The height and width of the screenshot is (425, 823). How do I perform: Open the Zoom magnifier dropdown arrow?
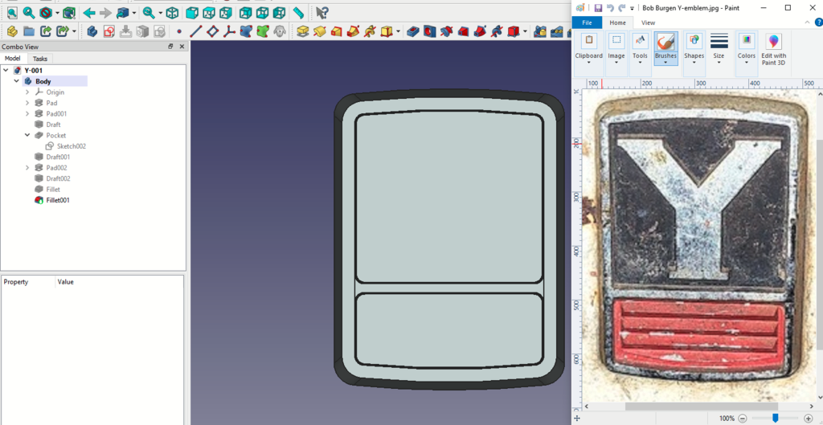click(x=160, y=13)
